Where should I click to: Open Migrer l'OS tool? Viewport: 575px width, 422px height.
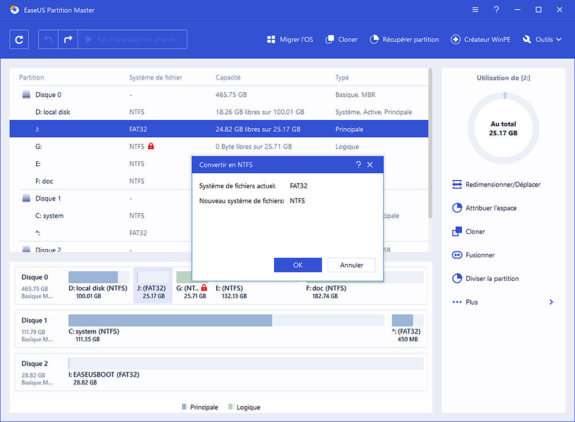point(290,40)
